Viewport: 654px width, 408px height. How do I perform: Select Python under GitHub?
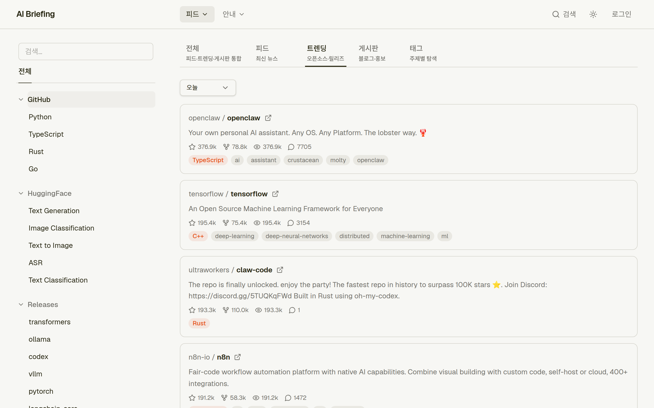point(40,117)
